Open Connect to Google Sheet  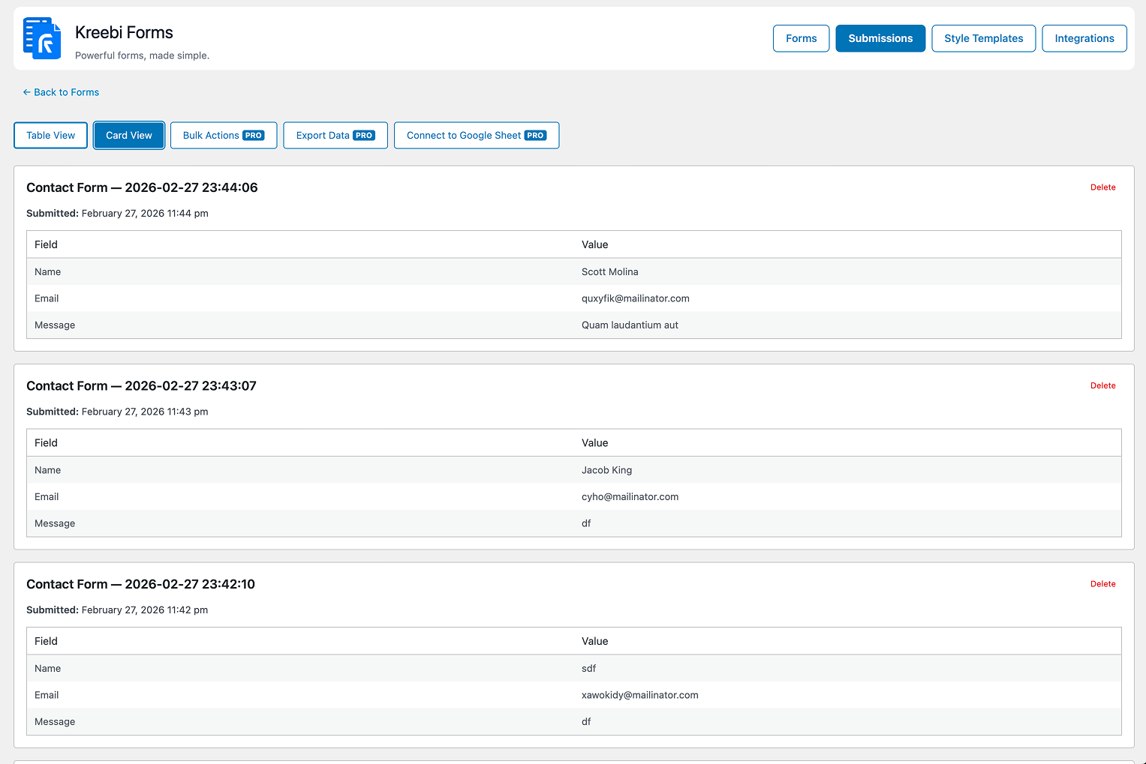(476, 135)
